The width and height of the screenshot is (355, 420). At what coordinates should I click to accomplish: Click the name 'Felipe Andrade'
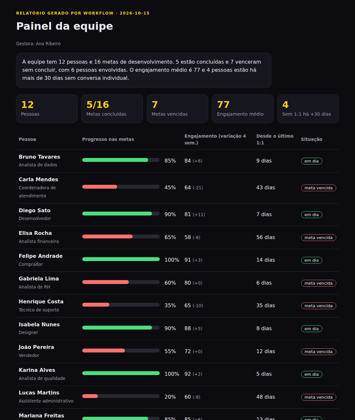click(41, 256)
